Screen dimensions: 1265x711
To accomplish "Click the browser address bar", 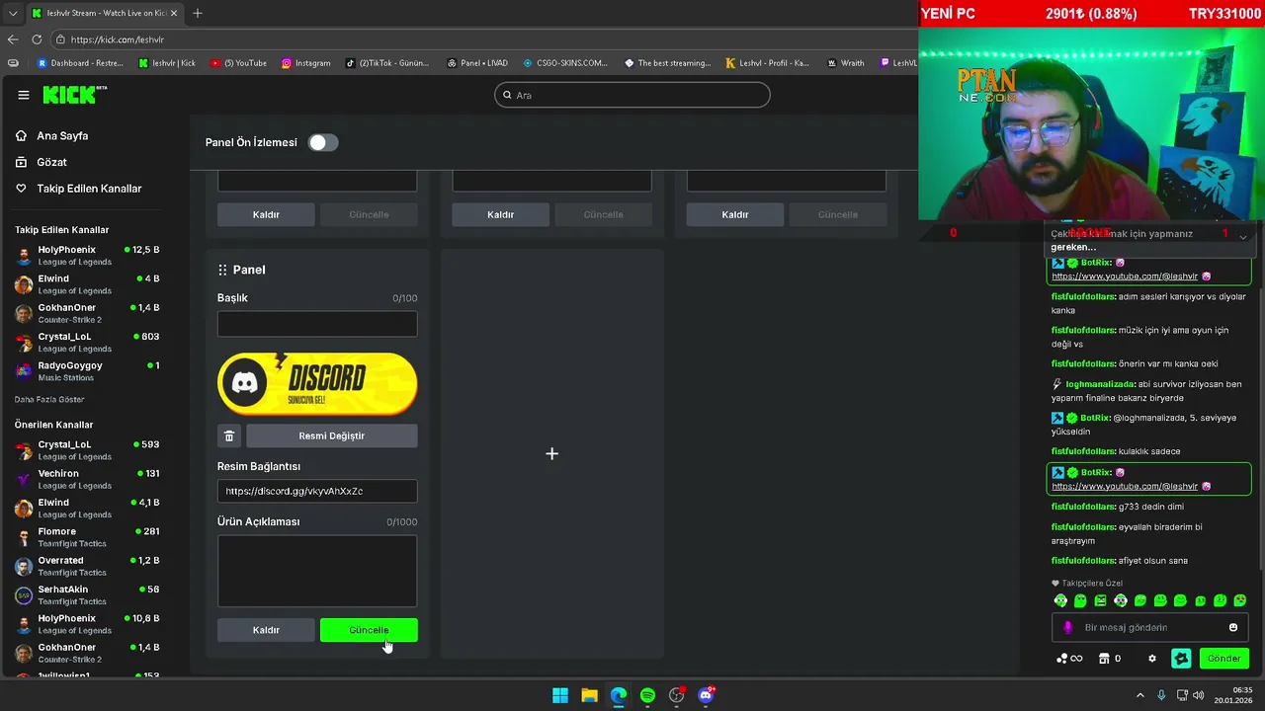I will click(484, 39).
